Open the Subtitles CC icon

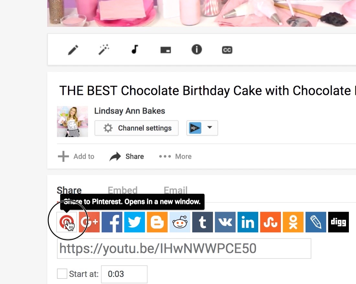(227, 50)
